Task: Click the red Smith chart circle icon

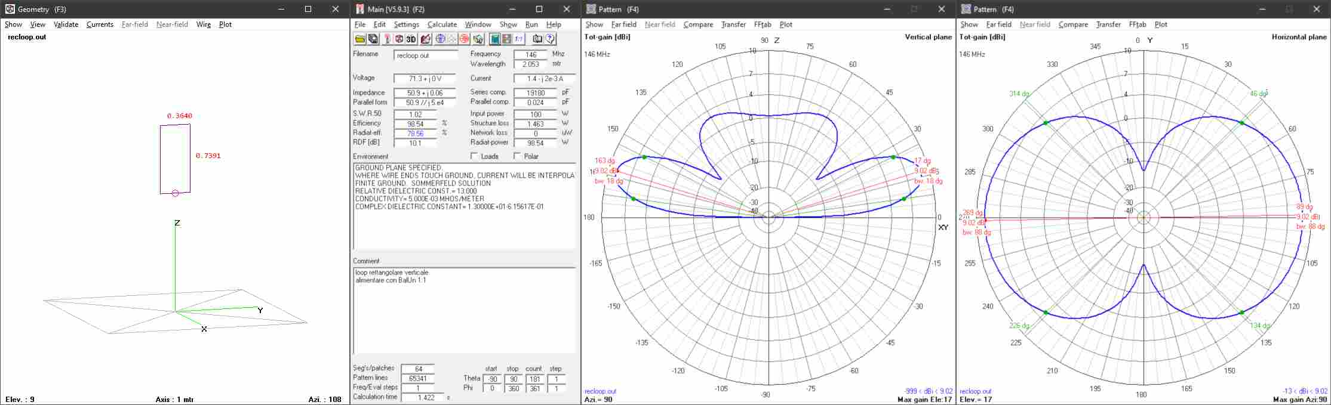Action: tap(464, 39)
